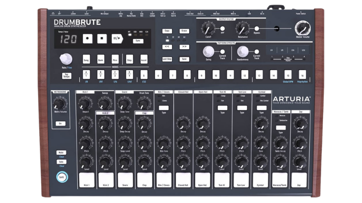Go to next page with >> button
This screenshot has width=362, height=203.
[x=184, y=47]
